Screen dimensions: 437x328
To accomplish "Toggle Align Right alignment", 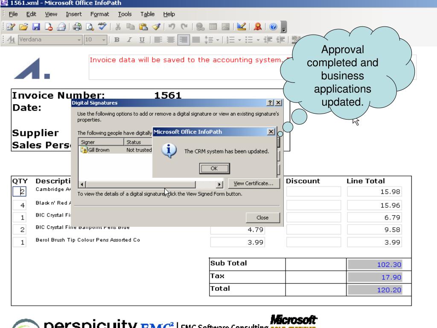I will (x=184, y=40).
